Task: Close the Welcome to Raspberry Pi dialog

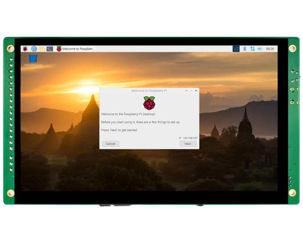Action: click(196, 91)
